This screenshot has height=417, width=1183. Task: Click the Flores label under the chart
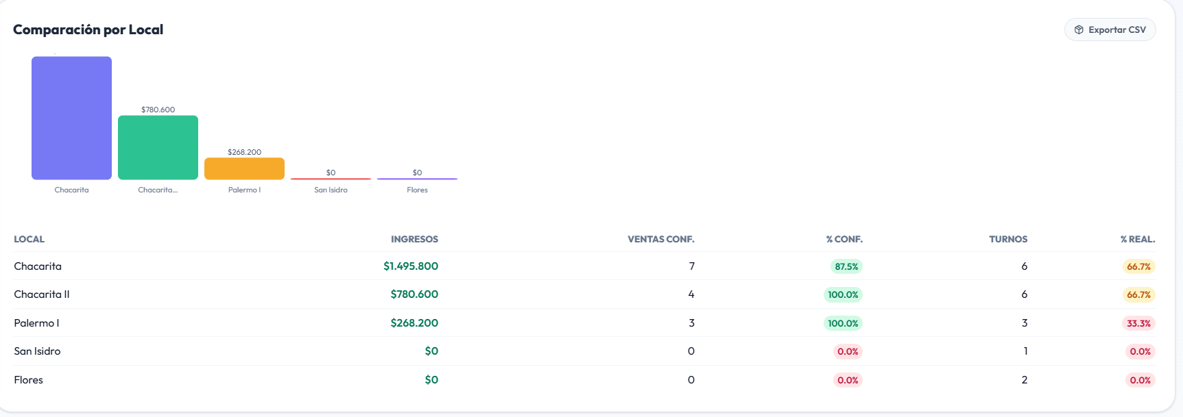click(x=417, y=190)
